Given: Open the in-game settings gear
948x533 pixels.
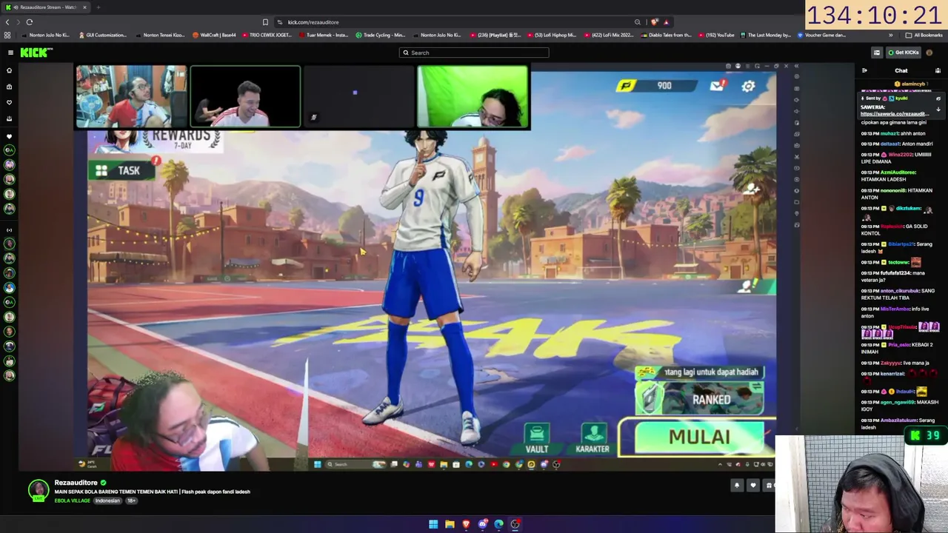Looking at the screenshot, I should point(749,86).
